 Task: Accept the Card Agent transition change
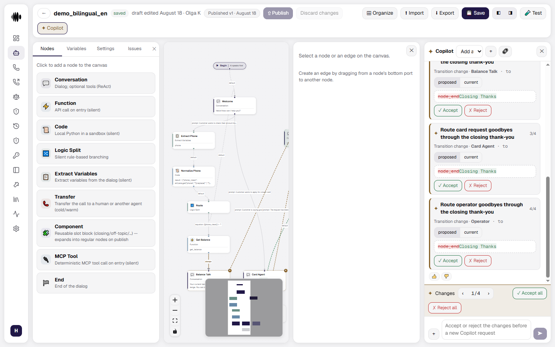pos(448,186)
